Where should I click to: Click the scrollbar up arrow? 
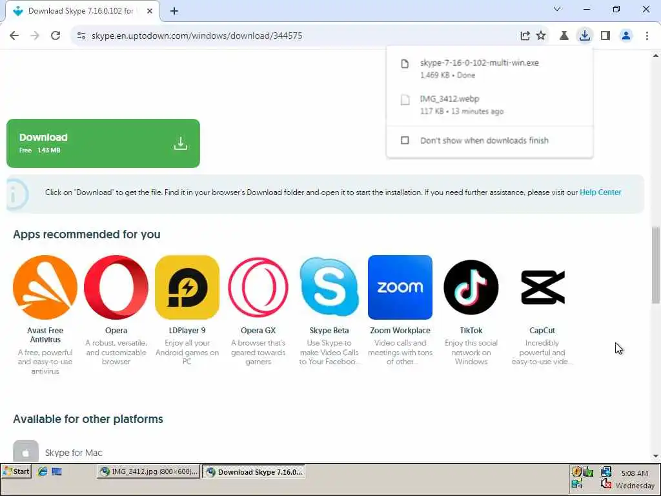point(656,56)
